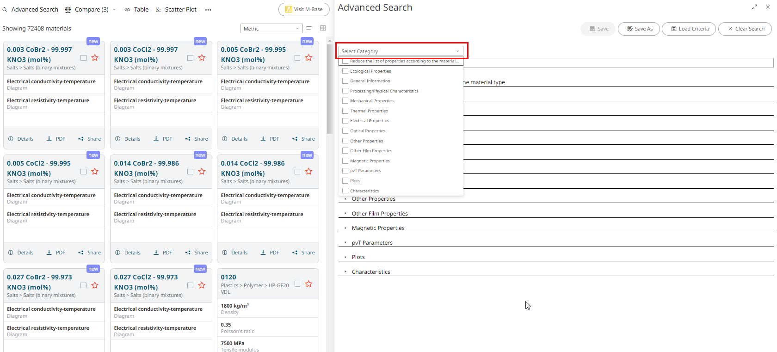
Task: Close the Advanced Search panel
Action: (768, 7)
